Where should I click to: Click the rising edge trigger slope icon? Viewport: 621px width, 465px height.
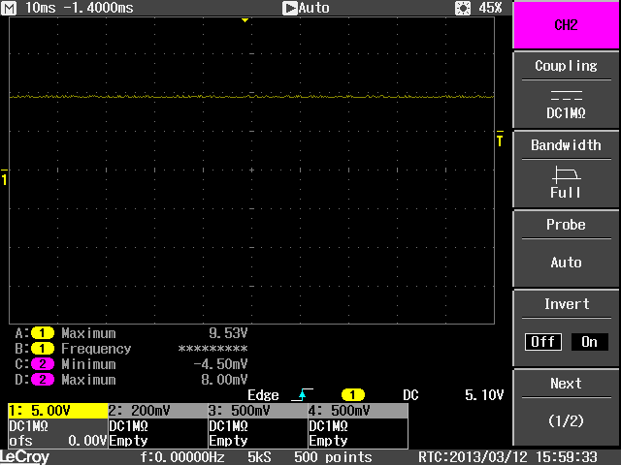302,394
